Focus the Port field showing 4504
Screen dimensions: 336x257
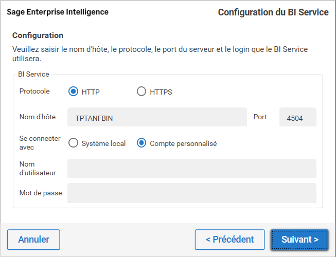[x=297, y=117]
